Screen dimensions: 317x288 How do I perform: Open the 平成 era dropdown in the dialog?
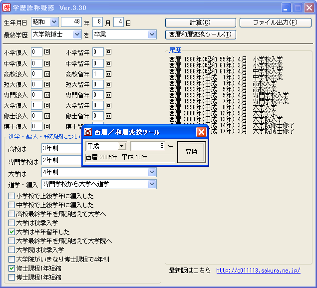[x=121, y=146]
